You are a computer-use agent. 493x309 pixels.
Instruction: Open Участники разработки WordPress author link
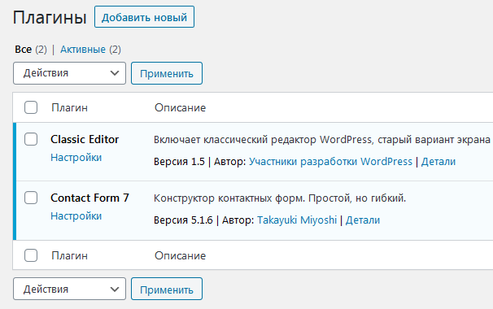pos(330,162)
